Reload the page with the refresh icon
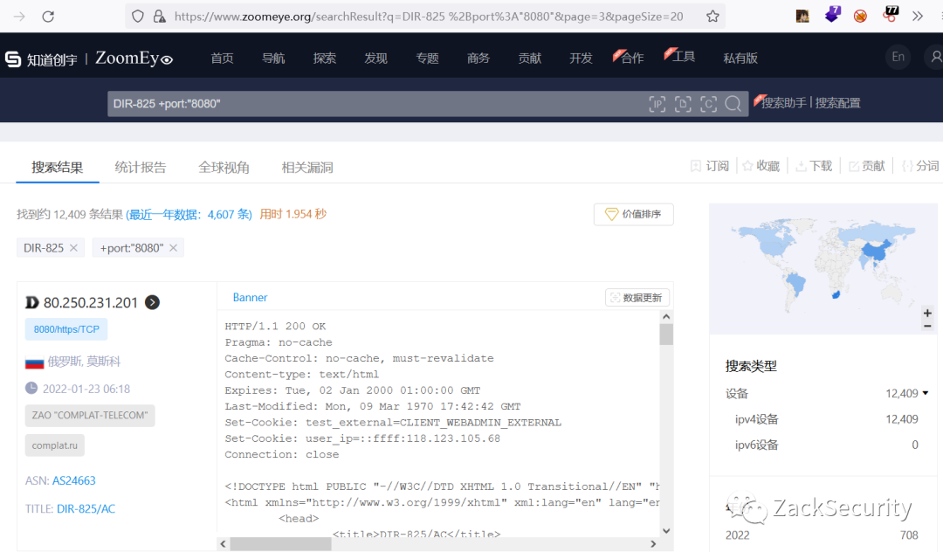 click(x=48, y=17)
